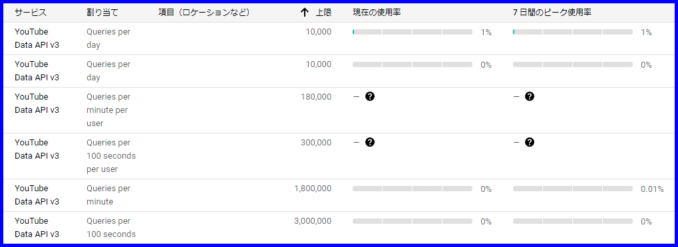This screenshot has width=678, height=247.
Task: Click the sort arrow next to 上限
Action: click(305, 13)
